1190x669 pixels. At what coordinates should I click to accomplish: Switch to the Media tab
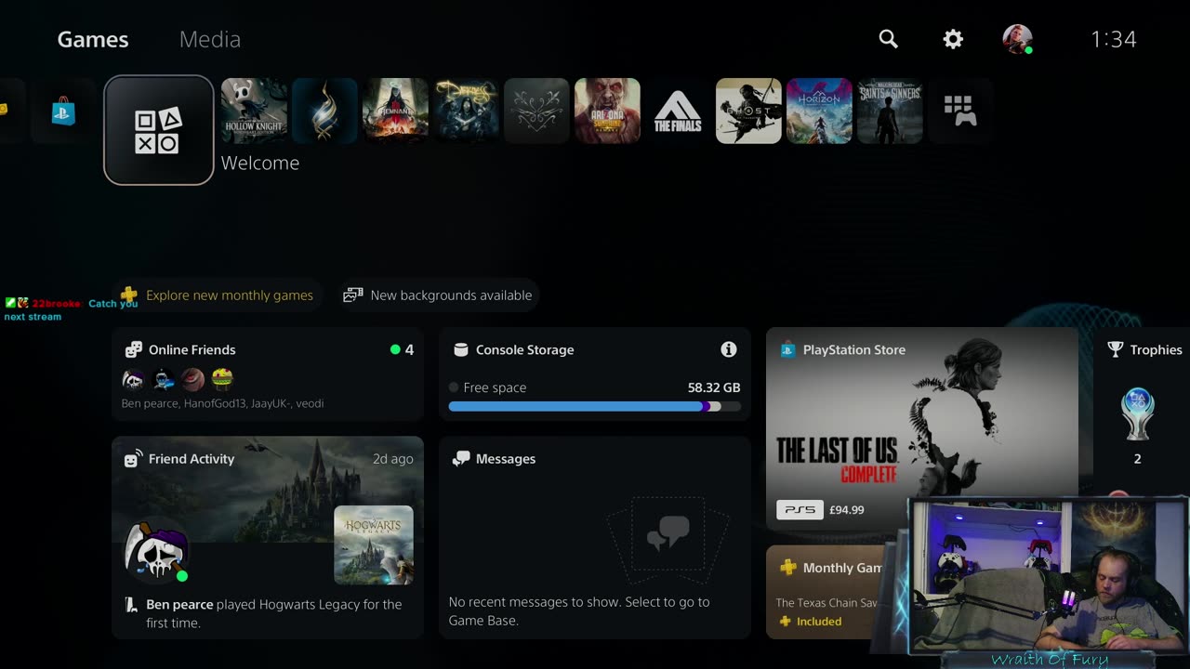[210, 39]
